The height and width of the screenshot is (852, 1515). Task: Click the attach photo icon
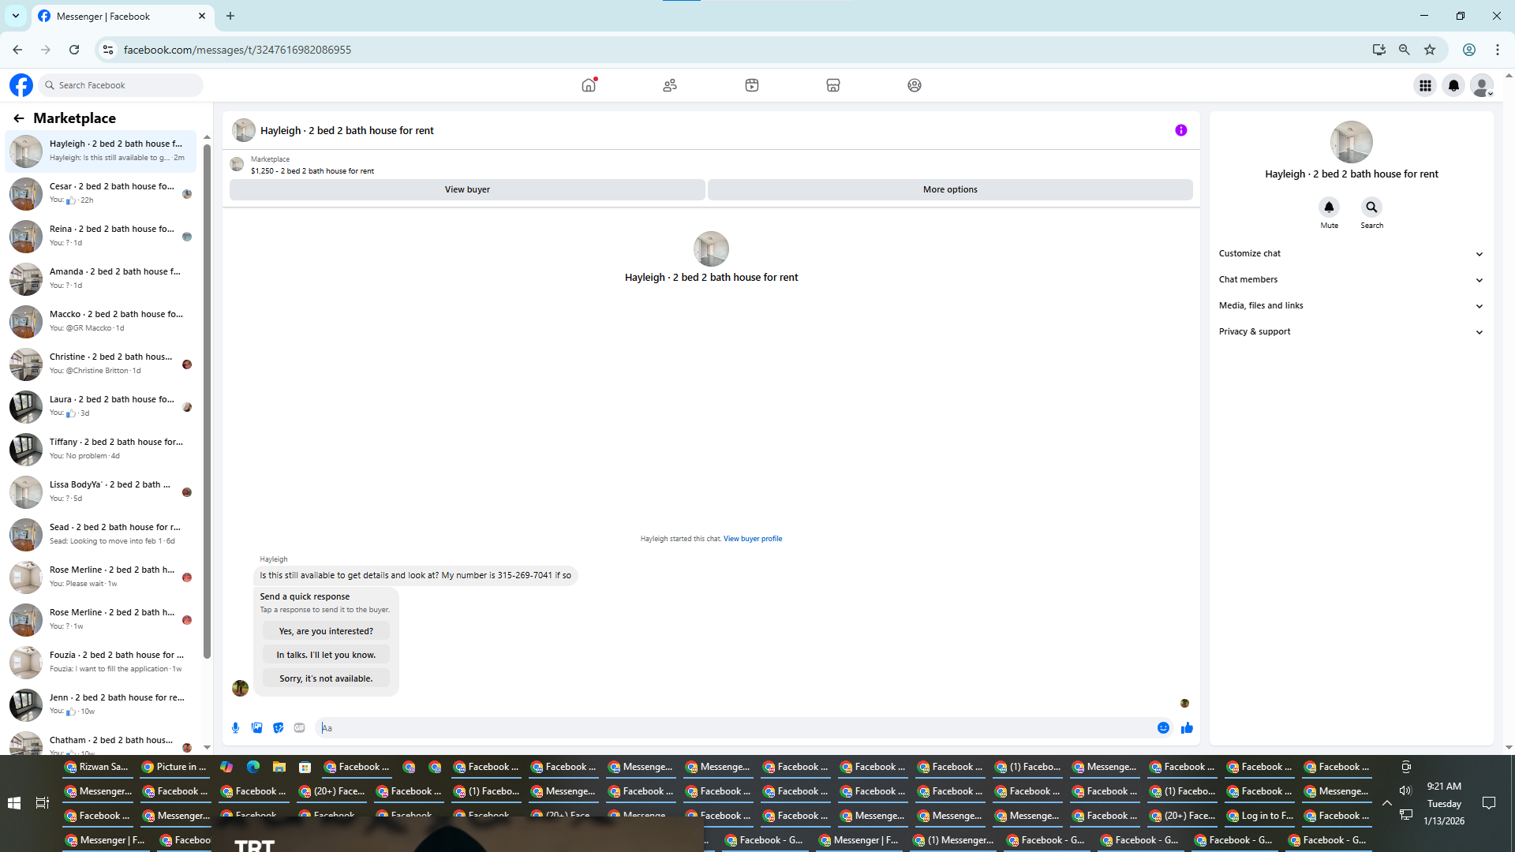(256, 728)
